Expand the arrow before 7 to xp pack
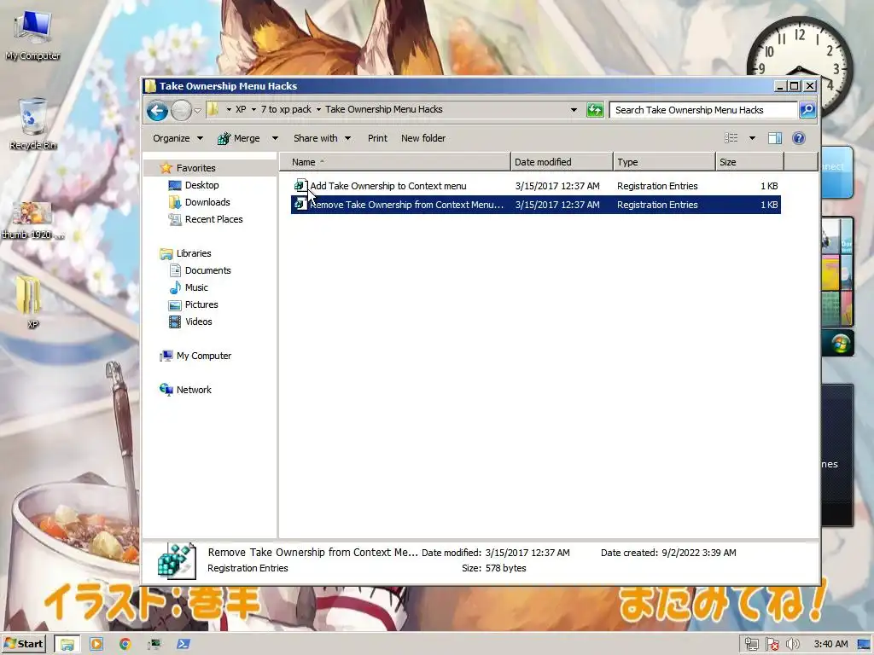 pyautogui.click(x=253, y=110)
